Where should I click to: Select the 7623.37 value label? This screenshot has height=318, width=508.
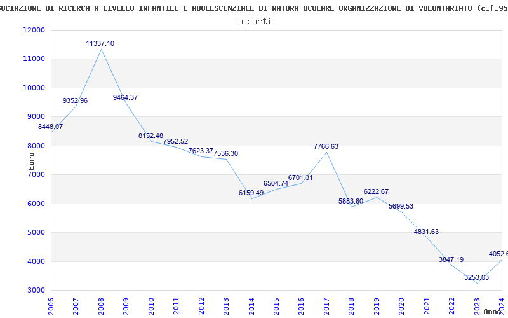pyautogui.click(x=201, y=151)
